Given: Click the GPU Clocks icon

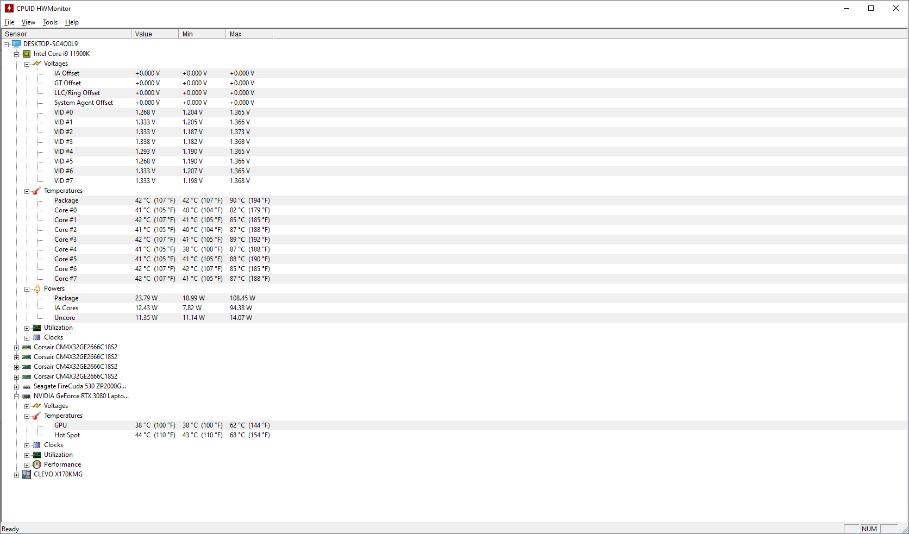Looking at the screenshot, I should 37,445.
